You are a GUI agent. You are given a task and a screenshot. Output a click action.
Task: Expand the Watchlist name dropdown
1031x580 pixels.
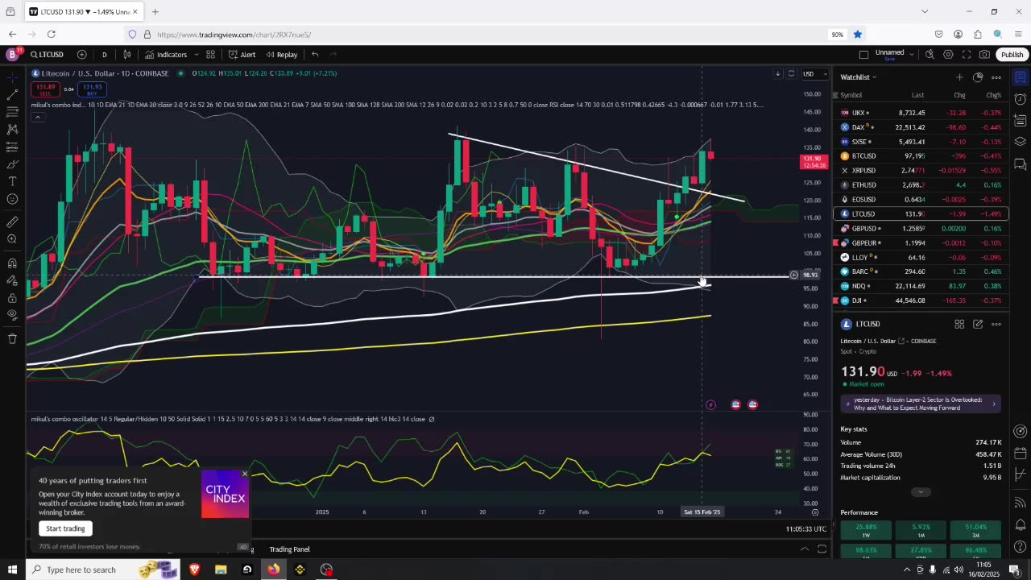[859, 77]
